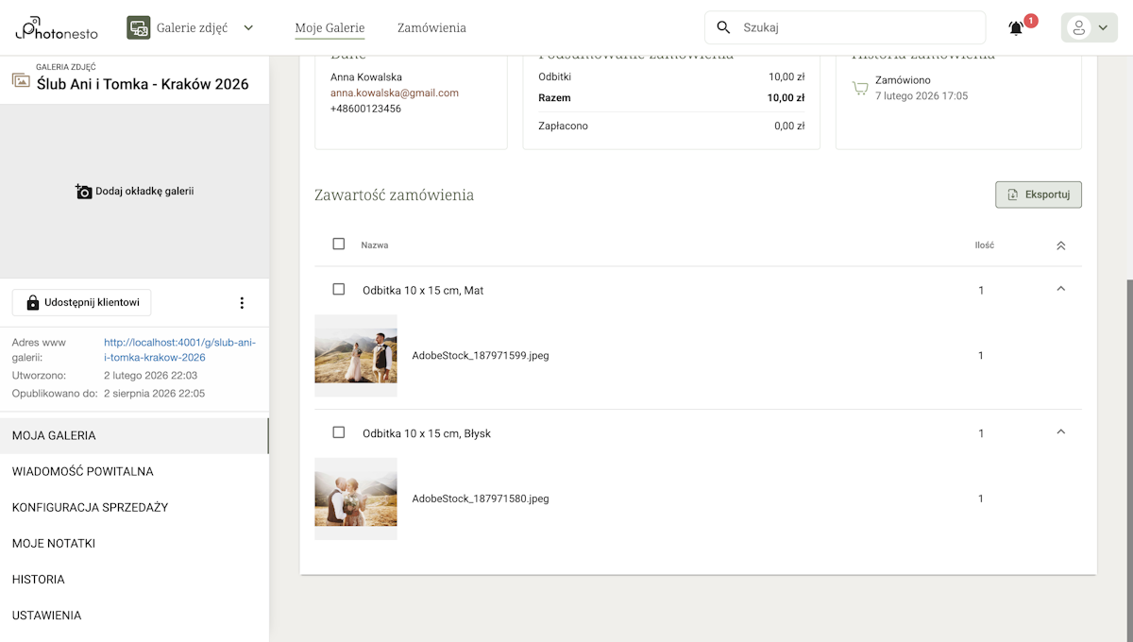The image size is (1133, 642).
Task: Collapse the Odbitka Mat row
Action: click(1060, 289)
